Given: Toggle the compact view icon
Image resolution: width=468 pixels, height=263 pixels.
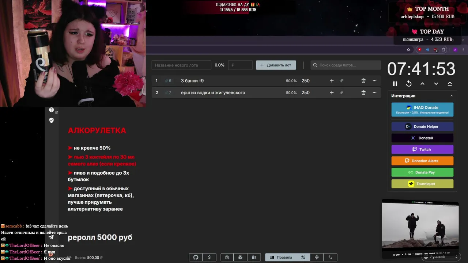Looking at the screenshot, I should (317, 257).
